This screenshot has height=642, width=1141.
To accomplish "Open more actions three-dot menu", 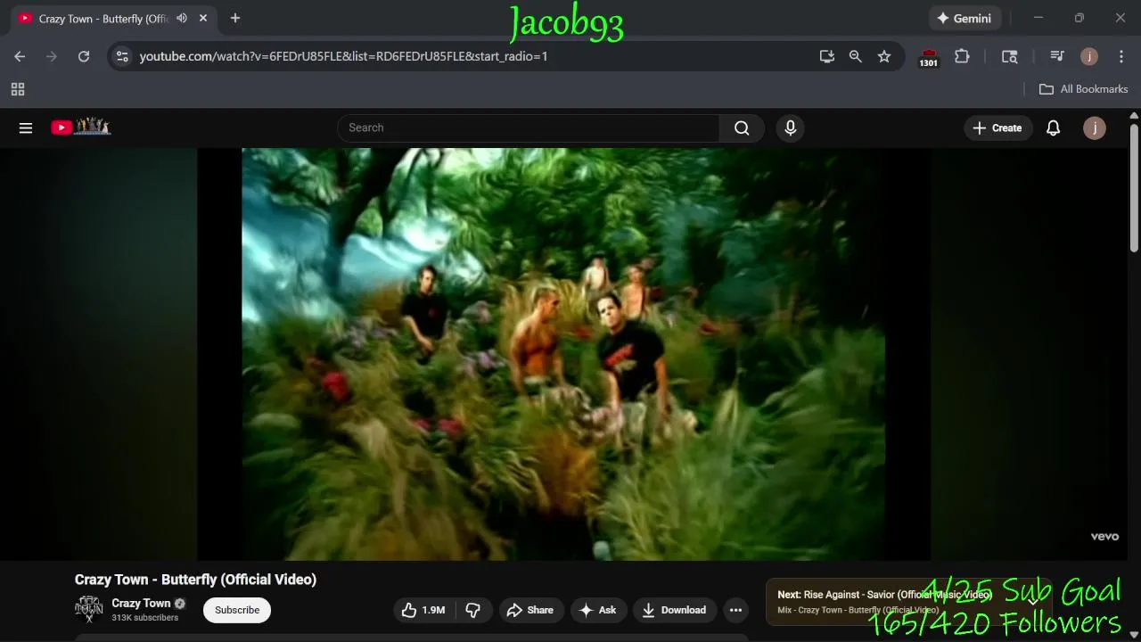I will point(735,610).
